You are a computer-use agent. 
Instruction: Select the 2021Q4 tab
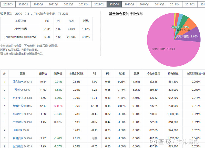(x=84, y=4)
